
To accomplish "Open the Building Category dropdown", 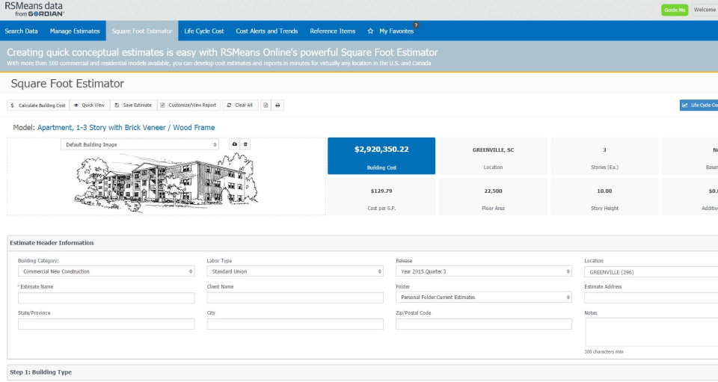I will point(106,271).
